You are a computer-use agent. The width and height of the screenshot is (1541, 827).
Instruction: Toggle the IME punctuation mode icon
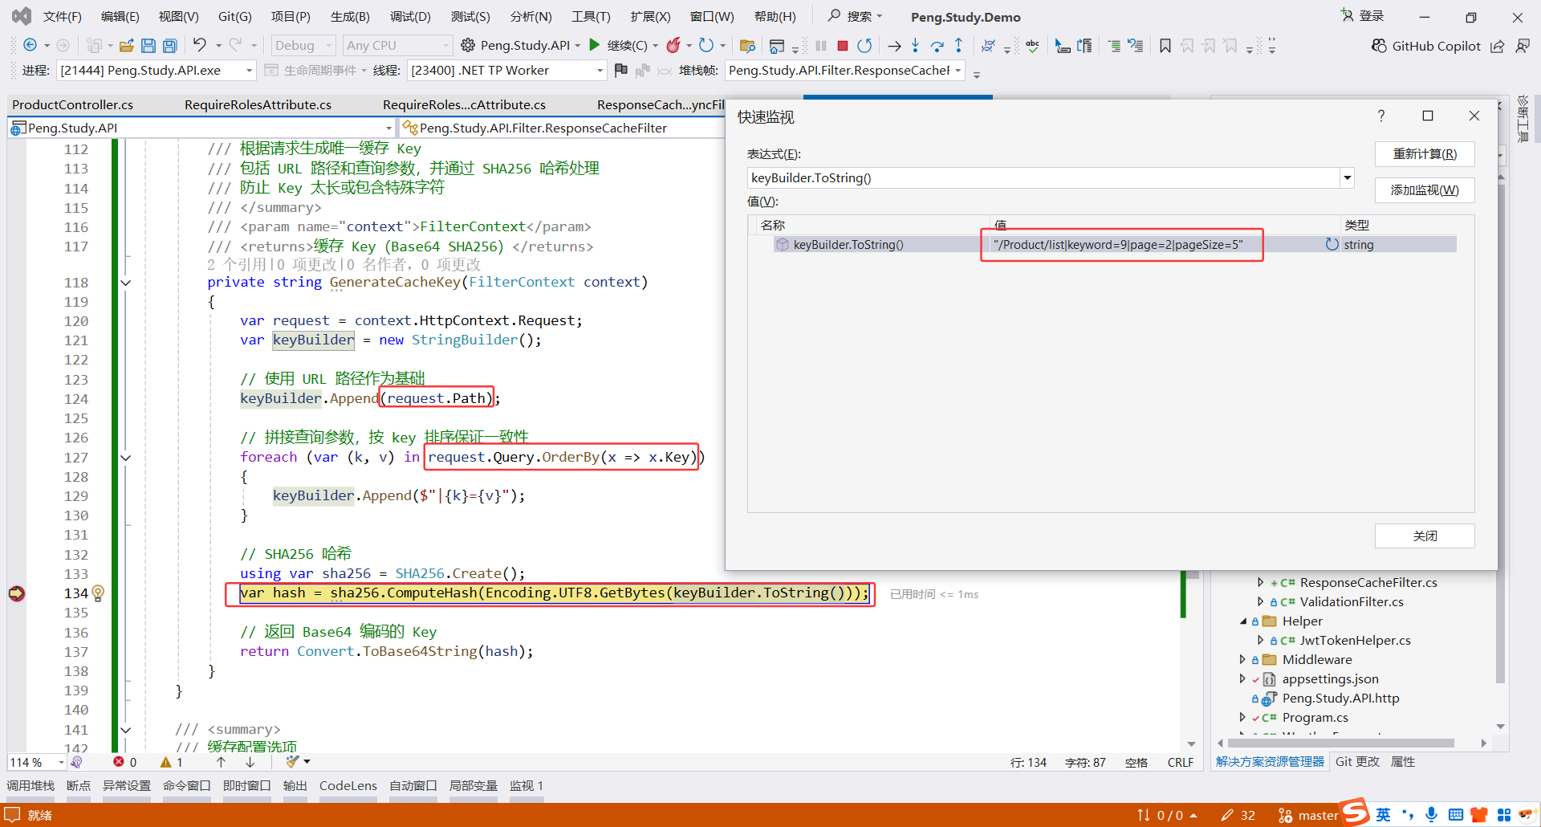pyautogui.click(x=1408, y=815)
